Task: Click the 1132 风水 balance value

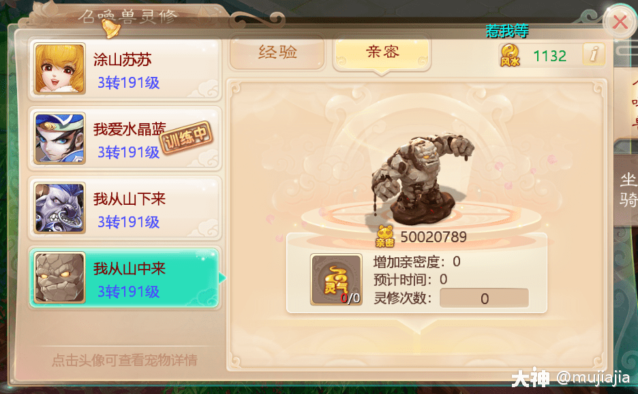Action: tap(549, 56)
